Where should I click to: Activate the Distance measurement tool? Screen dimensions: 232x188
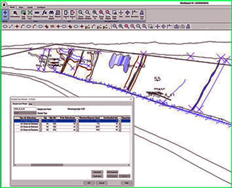[x=37, y=14]
